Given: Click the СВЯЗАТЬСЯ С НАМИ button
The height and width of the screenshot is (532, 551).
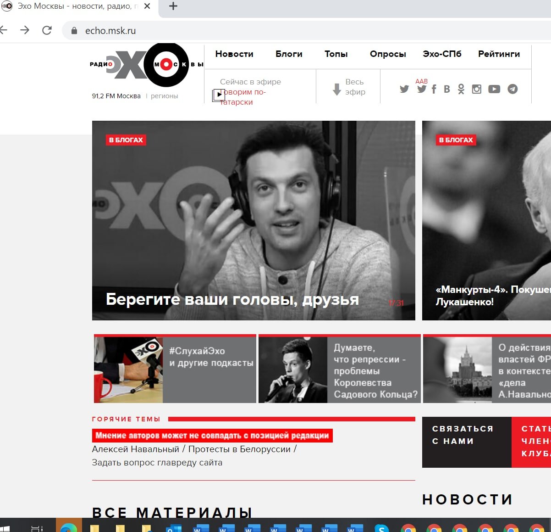Looking at the screenshot, I should tap(467, 442).
